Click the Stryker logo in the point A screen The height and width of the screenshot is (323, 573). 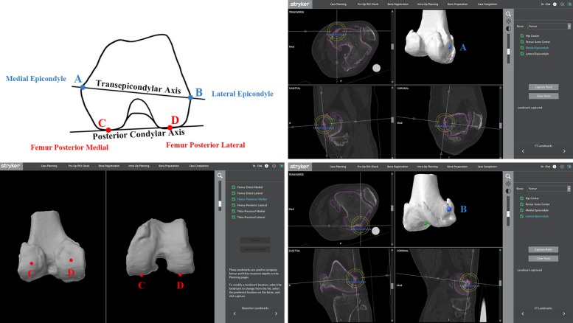[299, 4]
